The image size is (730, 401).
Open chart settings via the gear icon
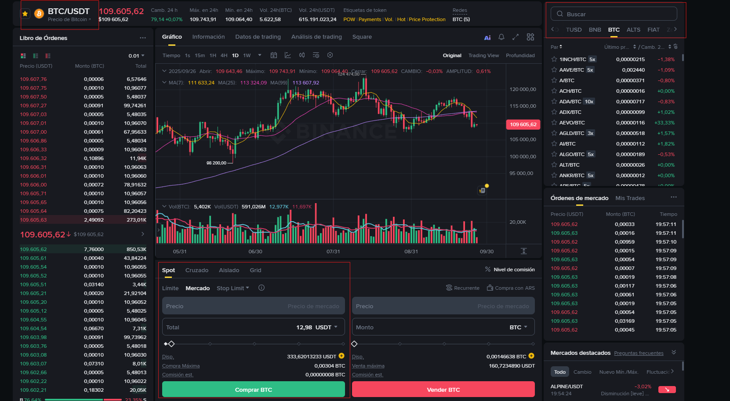coord(330,55)
